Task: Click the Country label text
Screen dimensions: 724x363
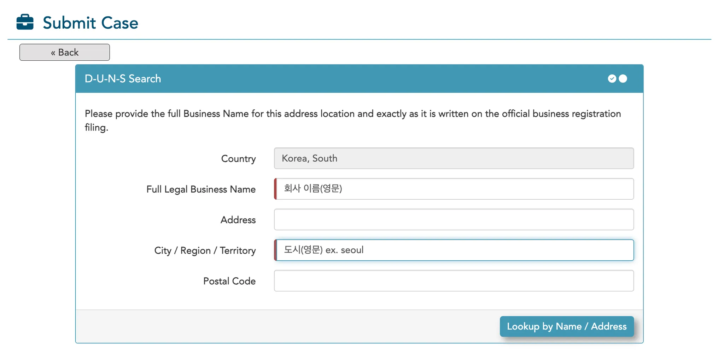Action: pyautogui.click(x=238, y=159)
